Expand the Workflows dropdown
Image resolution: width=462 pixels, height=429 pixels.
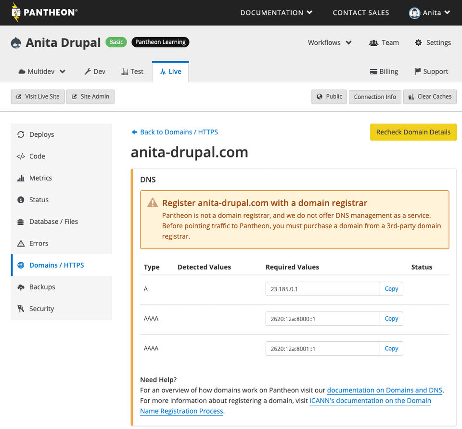329,43
